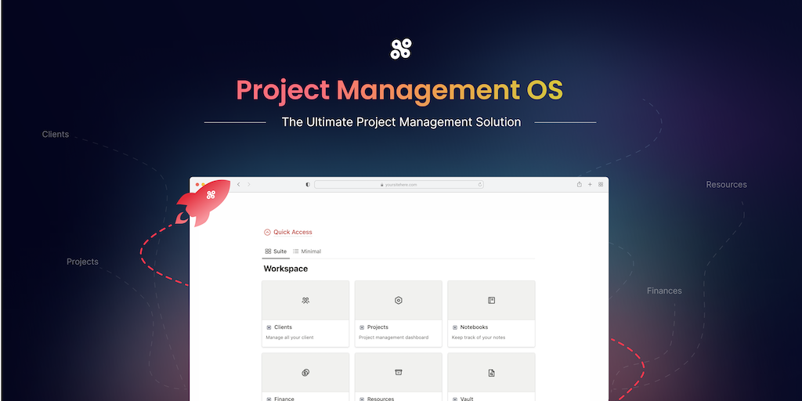This screenshot has height=401, width=802.
Task: Click the Resources card archive box icon
Action: point(399,372)
